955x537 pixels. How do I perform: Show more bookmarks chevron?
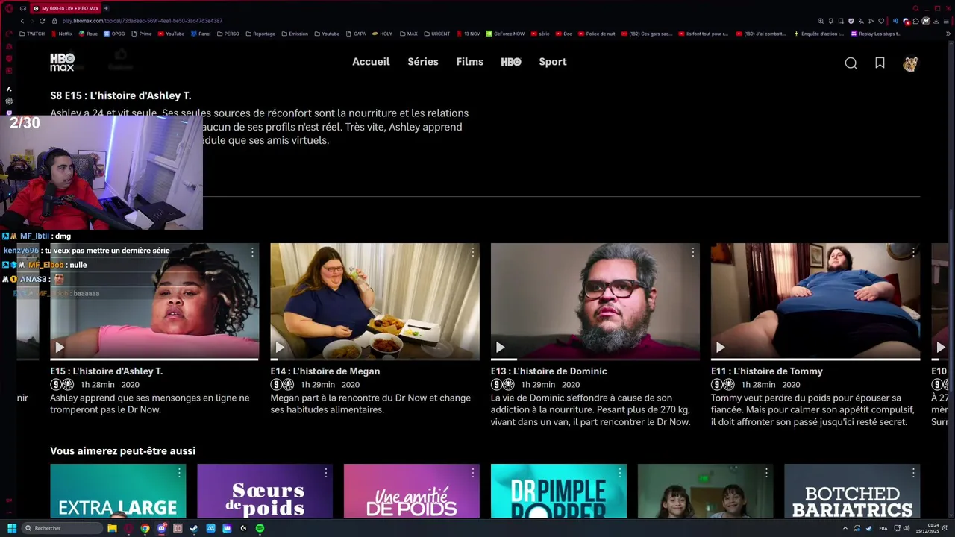[x=948, y=34]
